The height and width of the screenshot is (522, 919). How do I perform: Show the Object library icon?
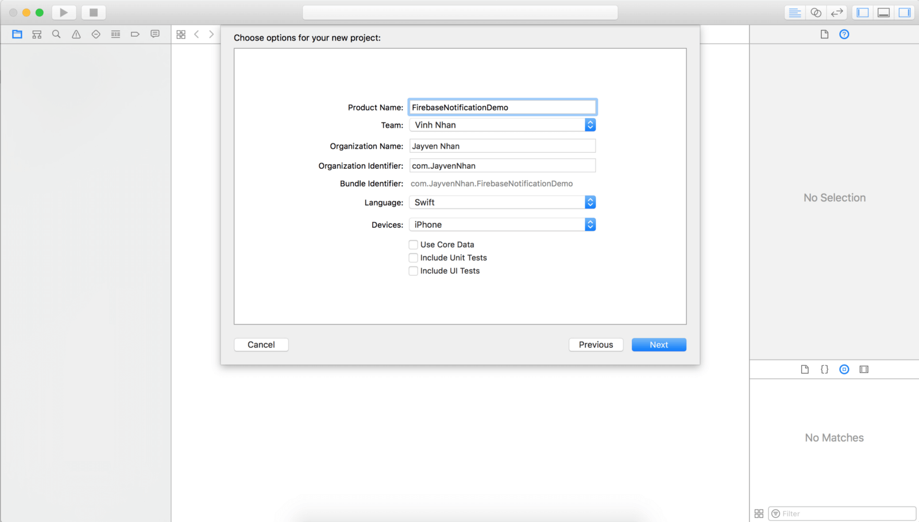(844, 369)
